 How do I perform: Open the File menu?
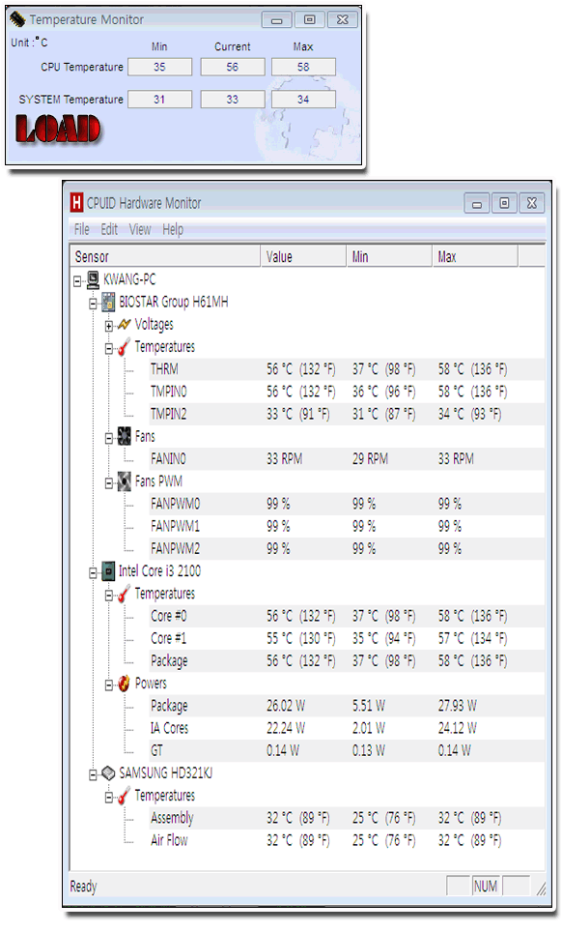(82, 229)
